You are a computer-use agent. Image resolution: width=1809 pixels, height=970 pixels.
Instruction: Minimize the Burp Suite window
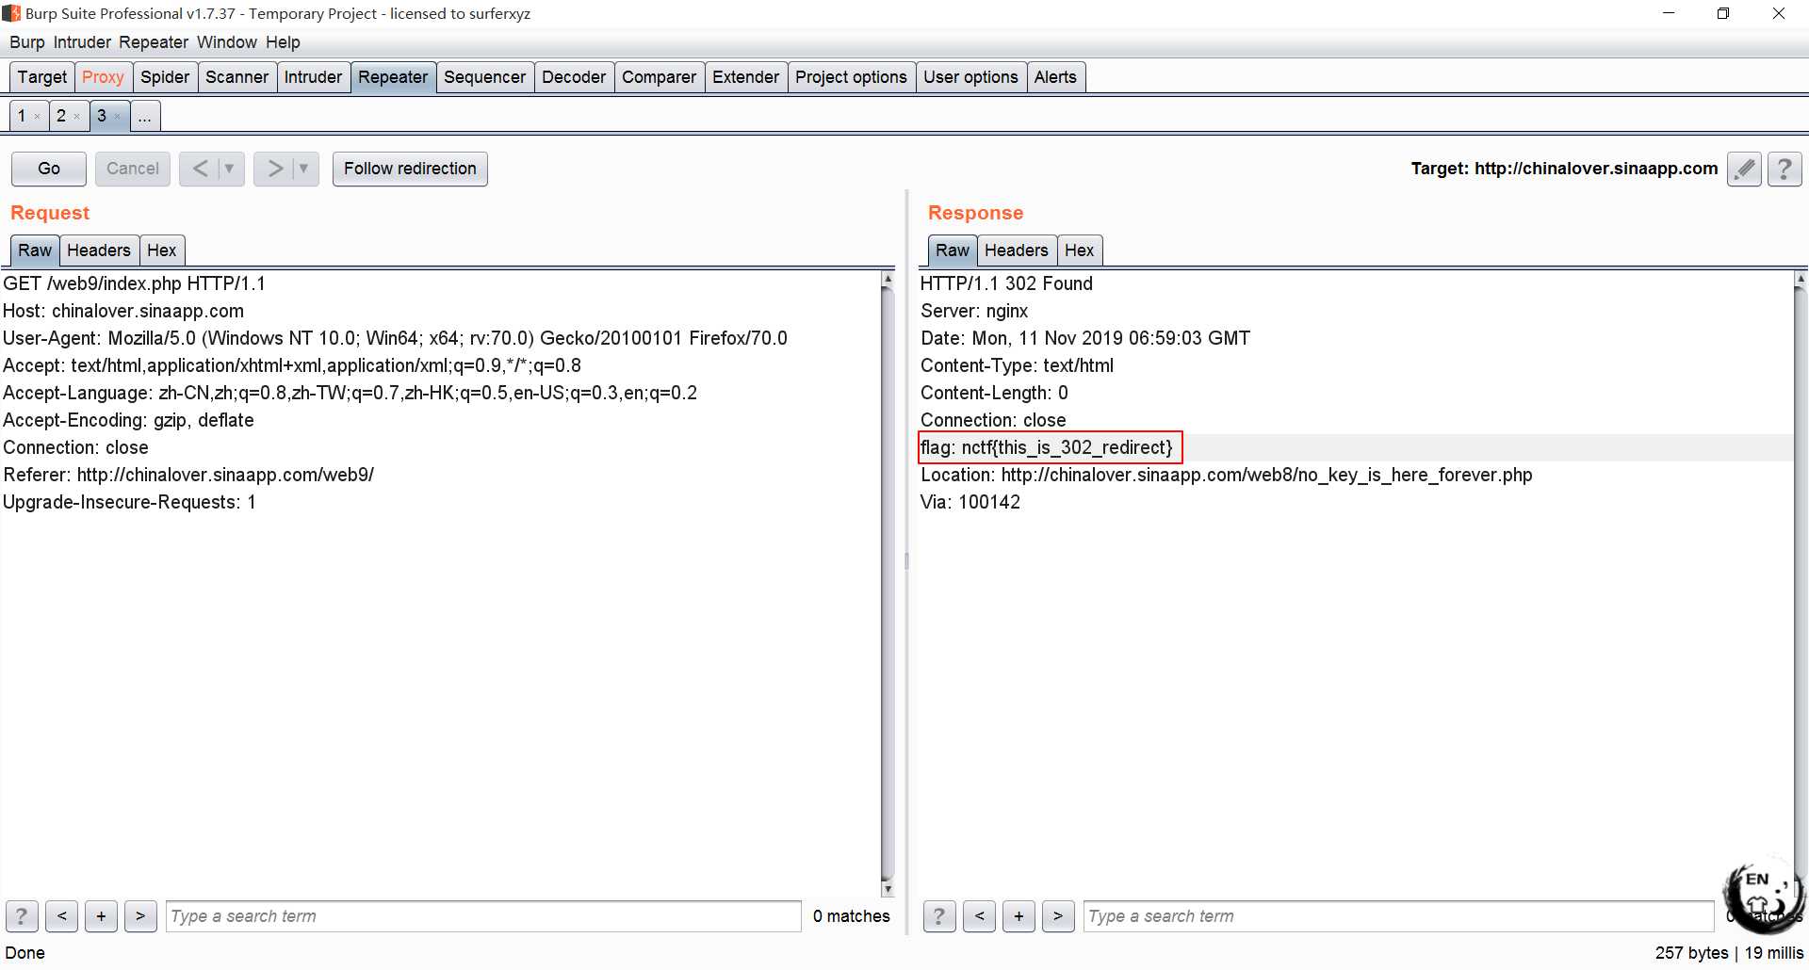tap(1669, 13)
